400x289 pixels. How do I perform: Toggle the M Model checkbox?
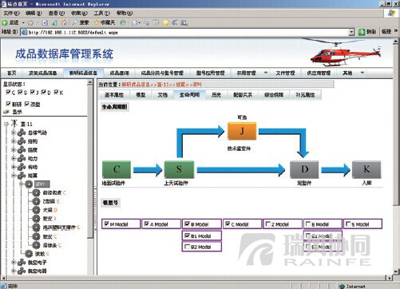106,224
